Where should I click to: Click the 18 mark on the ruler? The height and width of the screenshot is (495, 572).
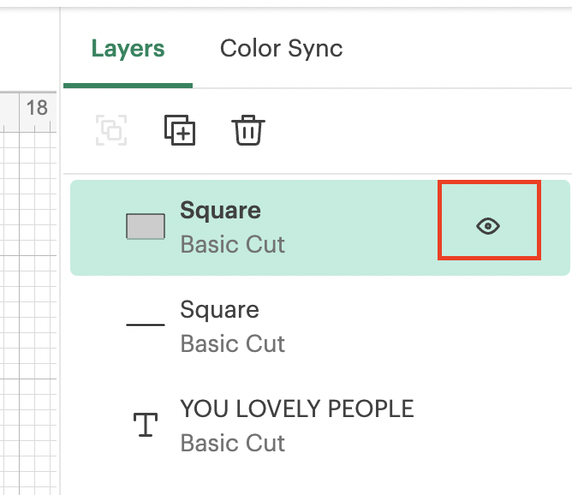coord(37,108)
